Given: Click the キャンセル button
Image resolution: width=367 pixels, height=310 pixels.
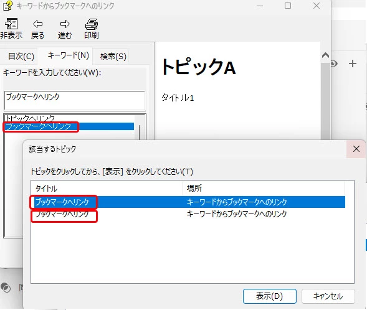Looking at the screenshot, I should coord(328,296).
